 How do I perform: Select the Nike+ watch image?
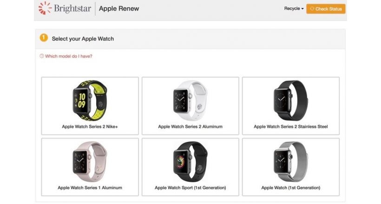coord(90,100)
